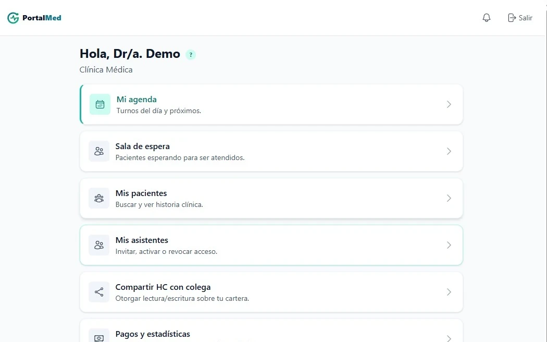547x342 pixels.
Task: Open Compartir HC con colega
Action: click(163, 287)
